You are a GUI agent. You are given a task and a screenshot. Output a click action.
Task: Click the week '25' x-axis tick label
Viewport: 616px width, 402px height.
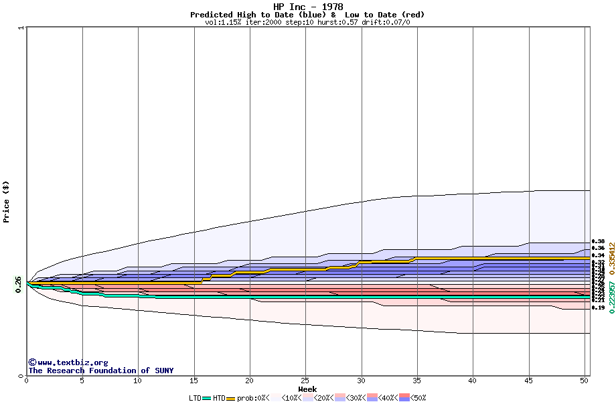tap(305, 381)
